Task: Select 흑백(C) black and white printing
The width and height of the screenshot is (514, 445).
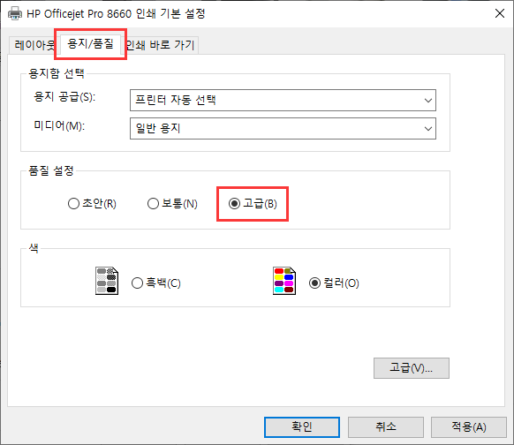Action: [x=156, y=283]
